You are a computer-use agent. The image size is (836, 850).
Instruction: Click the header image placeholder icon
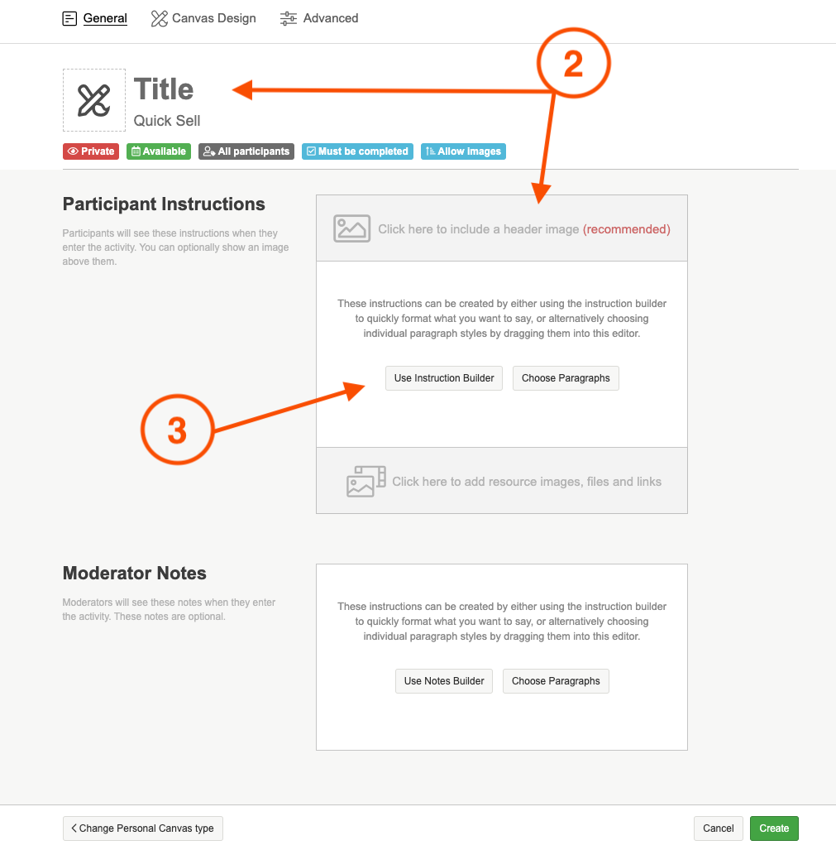click(352, 228)
